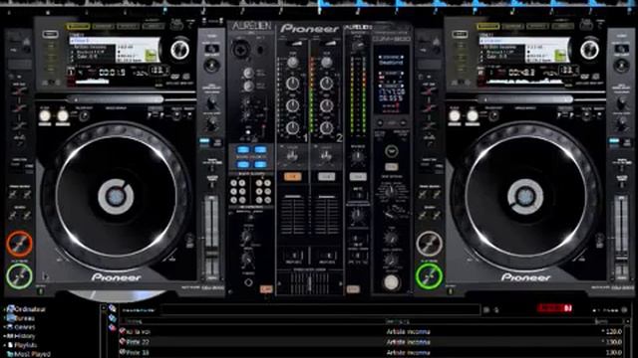
Task: Click channel 2 color filter knob
Action: coord(326,156)
